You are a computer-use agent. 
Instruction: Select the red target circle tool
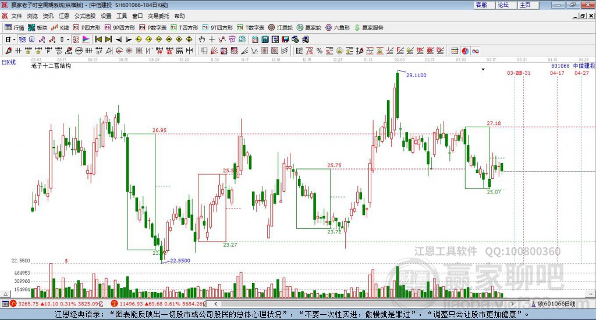click(119, 51)
